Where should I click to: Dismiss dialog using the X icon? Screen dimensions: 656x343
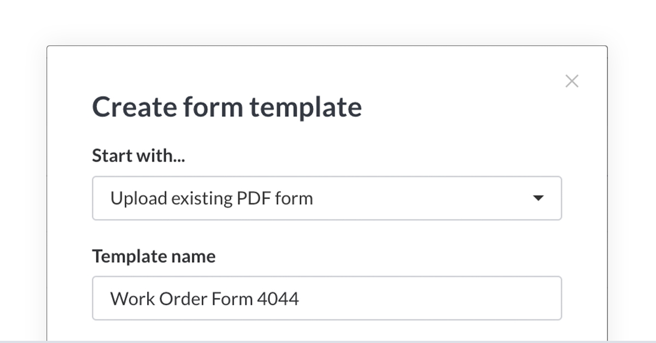point(572,81)
